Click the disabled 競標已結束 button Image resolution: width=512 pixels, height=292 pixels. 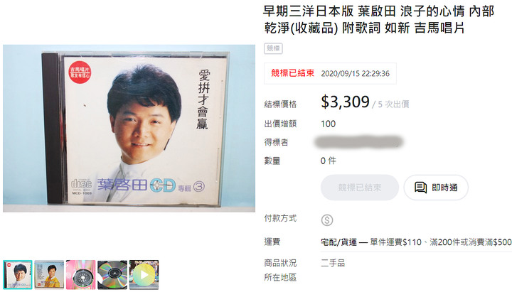(x=360, y=188)
